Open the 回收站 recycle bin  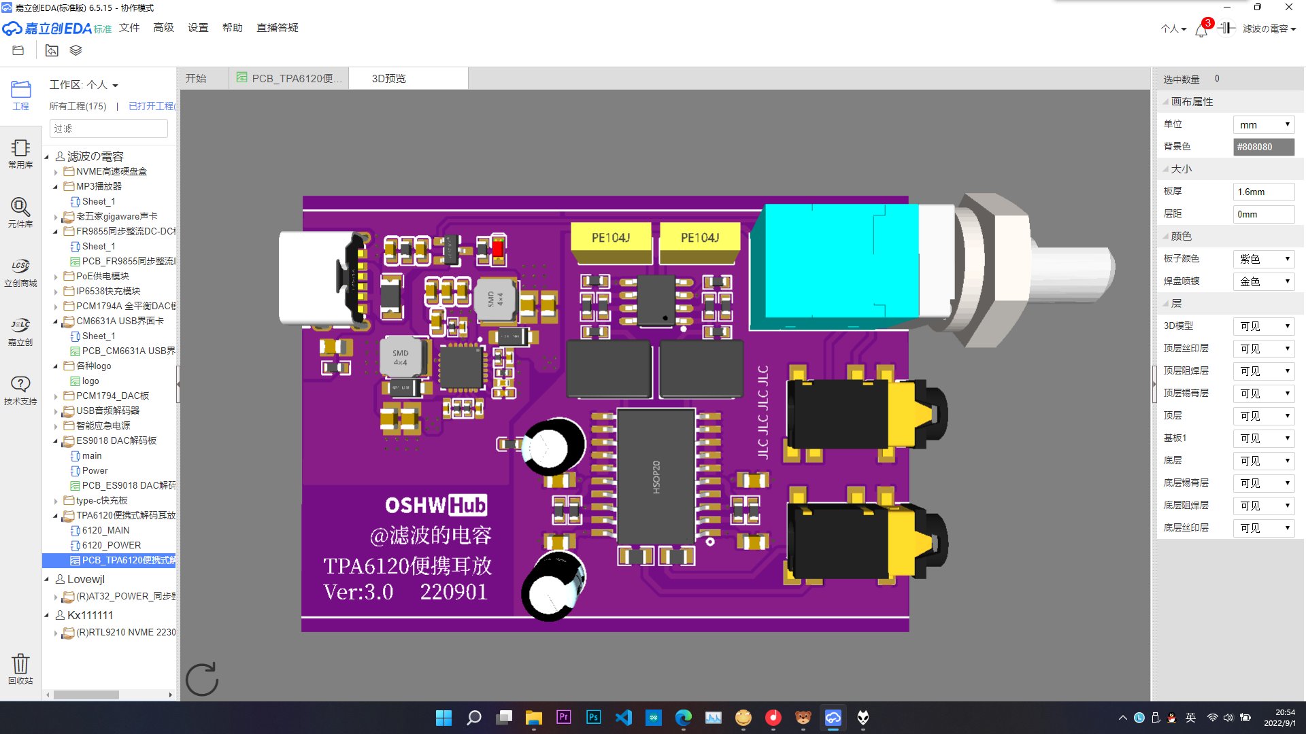tap(20, 669)
